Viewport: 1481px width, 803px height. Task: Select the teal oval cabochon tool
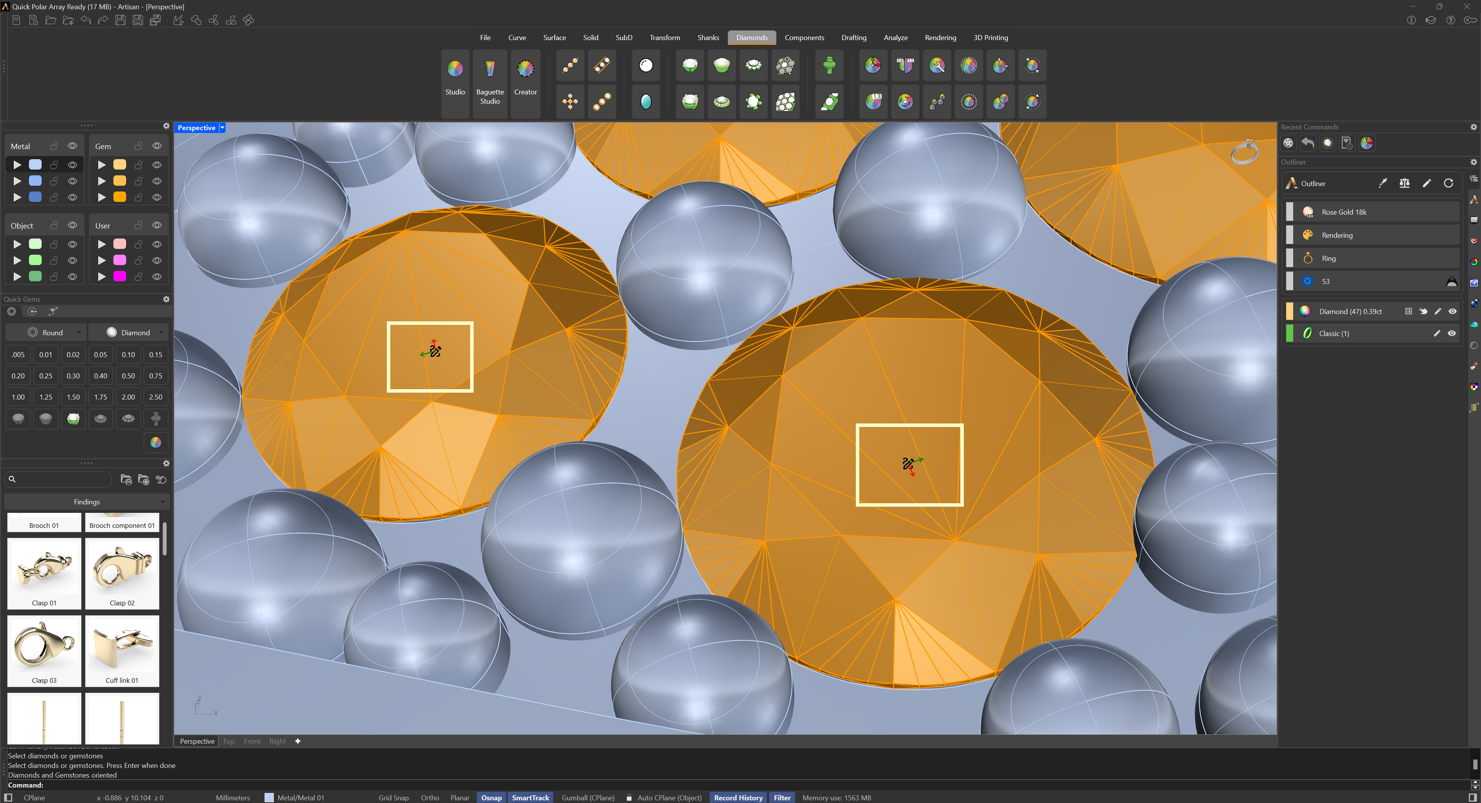click(x=646, y=102)
